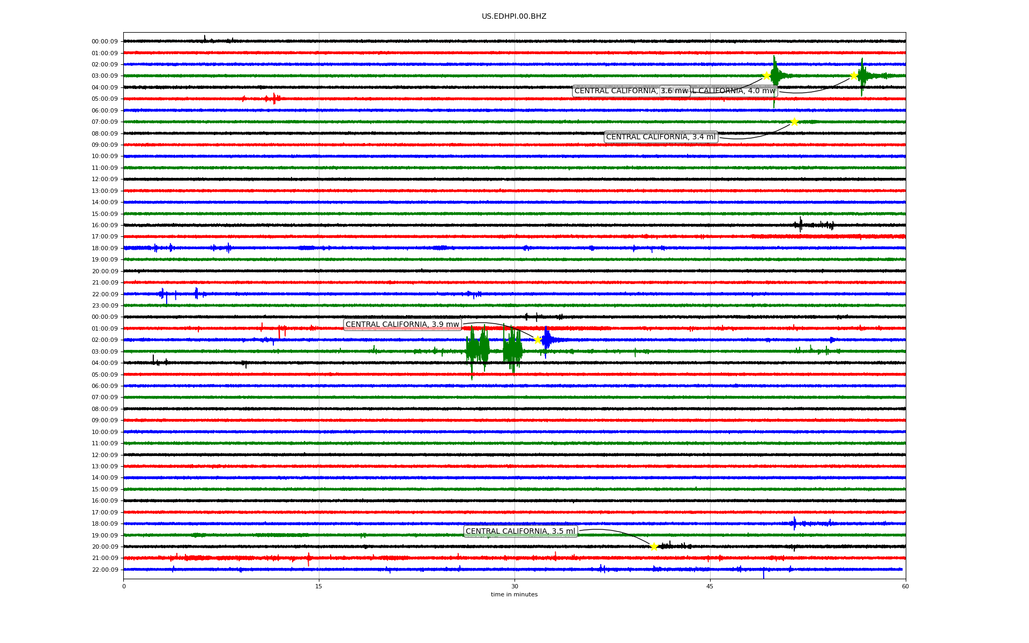Click the 15 minute tick label
This screenshot has width=1029, height=643.
[x=319, y=586]
